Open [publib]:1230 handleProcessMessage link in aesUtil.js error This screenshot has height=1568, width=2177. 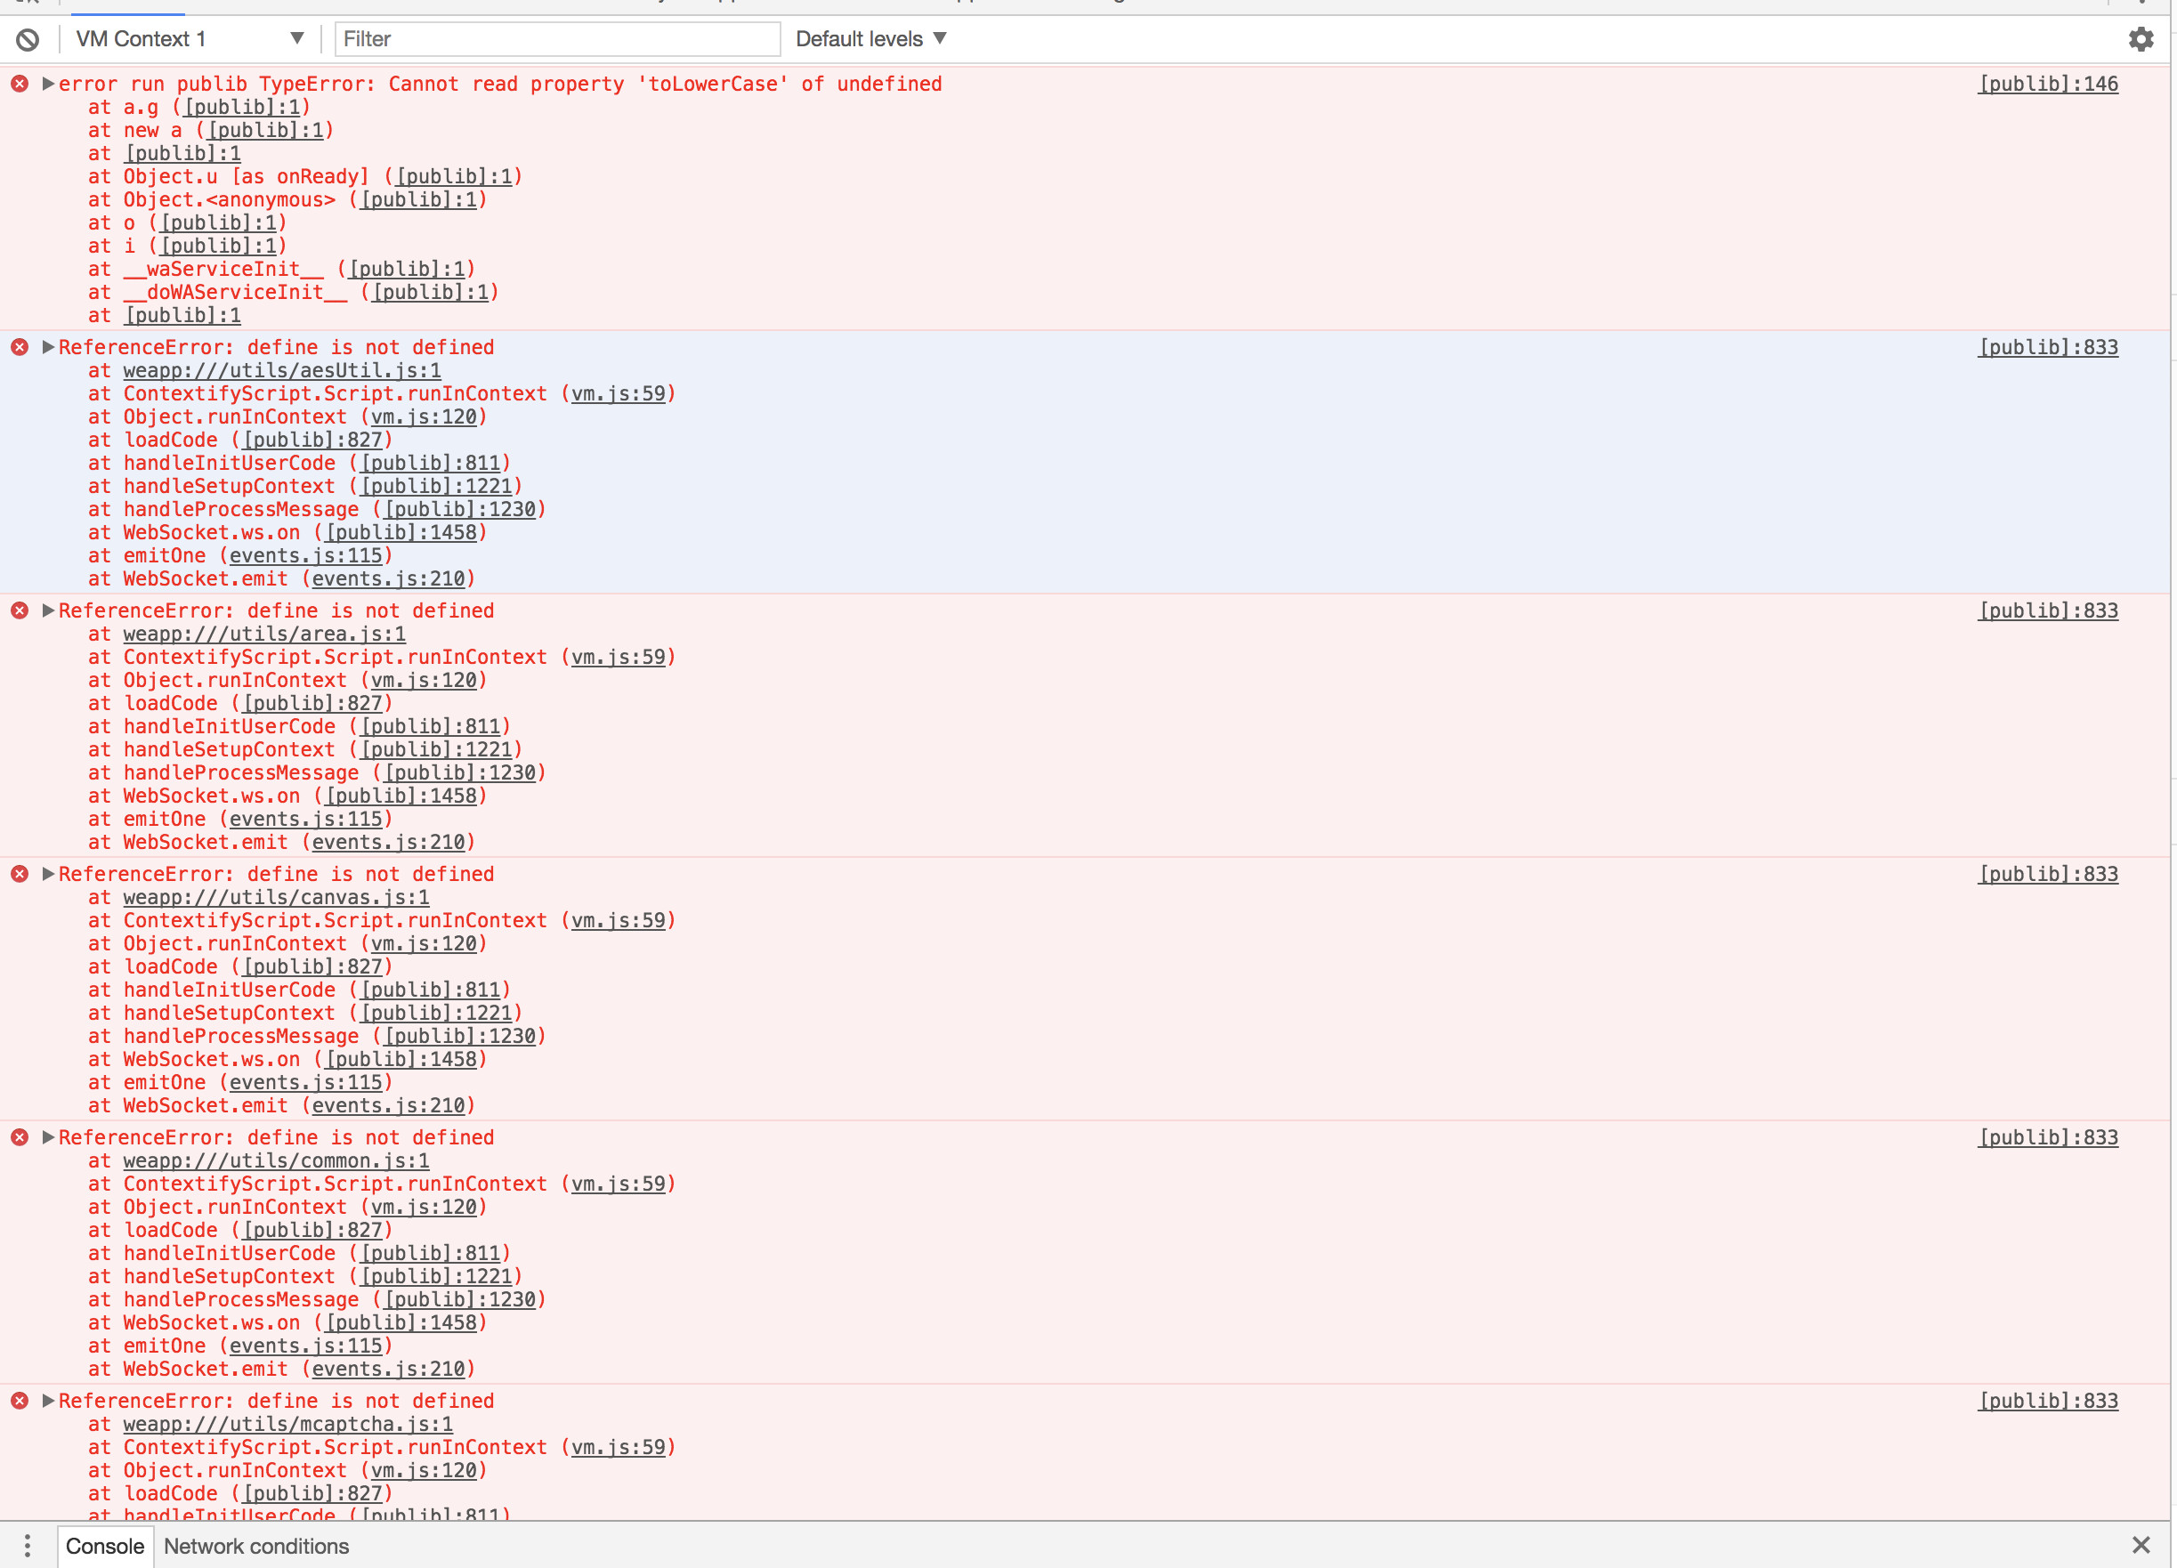click(460, 510)
